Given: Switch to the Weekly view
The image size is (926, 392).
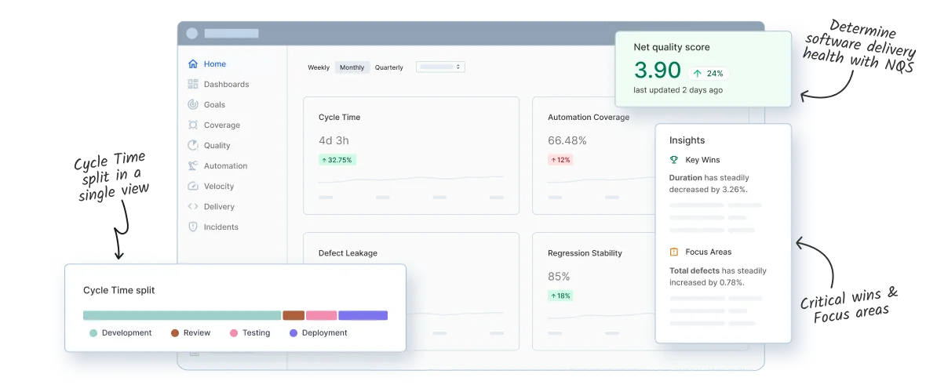Looking at the screenshot, I should tap(319, 67).
